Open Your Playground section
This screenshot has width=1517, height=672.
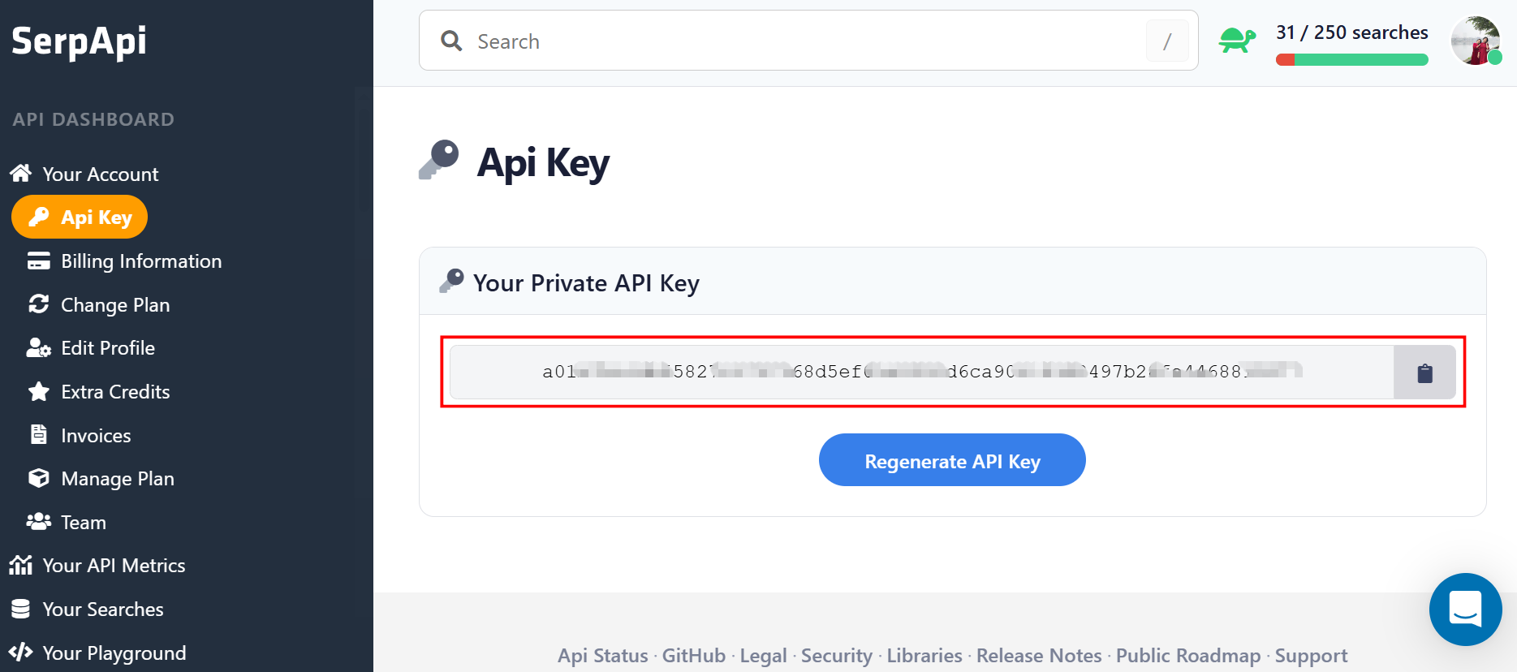click(x=114, y=653)
